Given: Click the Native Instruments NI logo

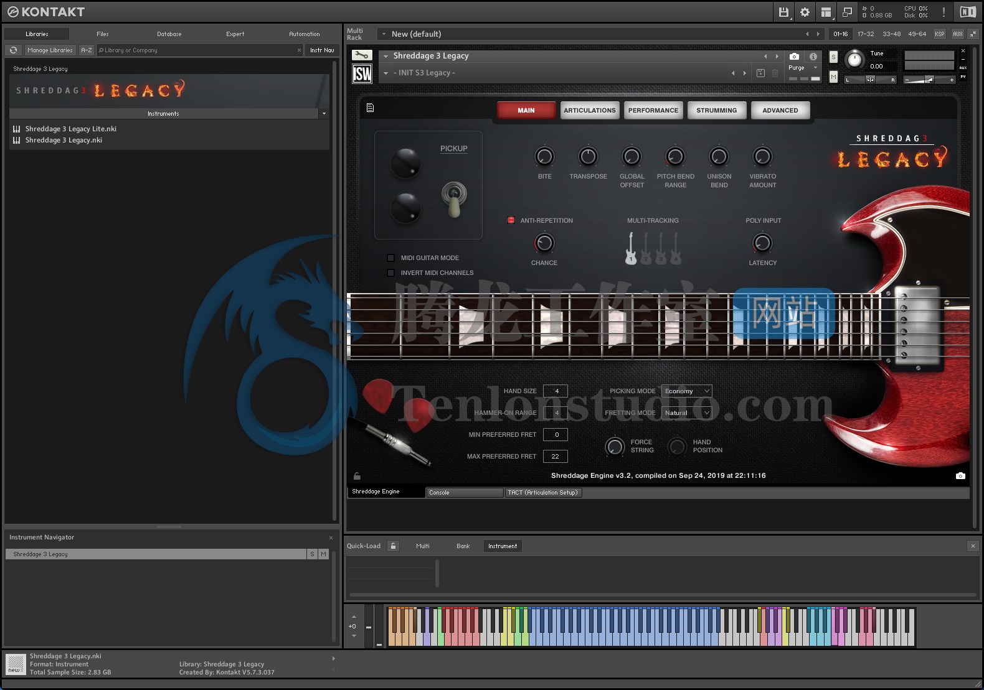Looking at the screenshot, I should pyautogui.click(x=968, y=12).
